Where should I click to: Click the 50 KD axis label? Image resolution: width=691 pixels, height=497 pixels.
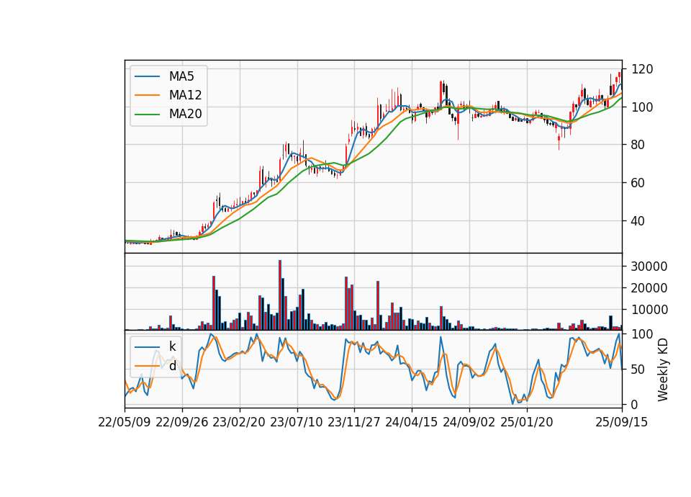[x=638, y=369]
